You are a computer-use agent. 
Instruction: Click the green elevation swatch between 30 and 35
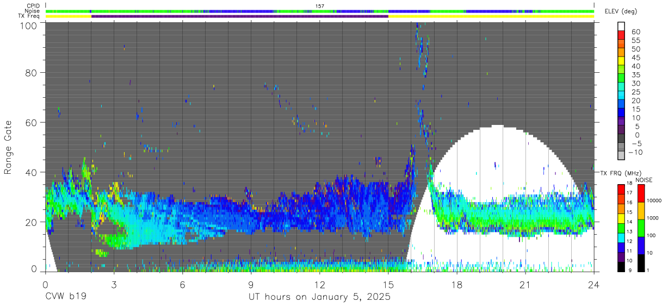click(621, 79)
